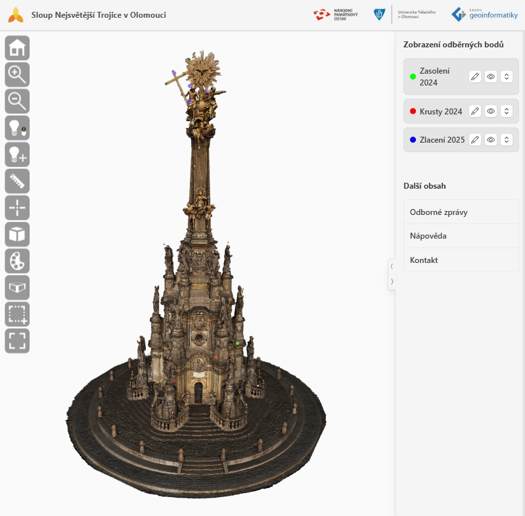Enter fullscreen mode
This screenshot has height=516, width=525.
click(x=17, y=341)
